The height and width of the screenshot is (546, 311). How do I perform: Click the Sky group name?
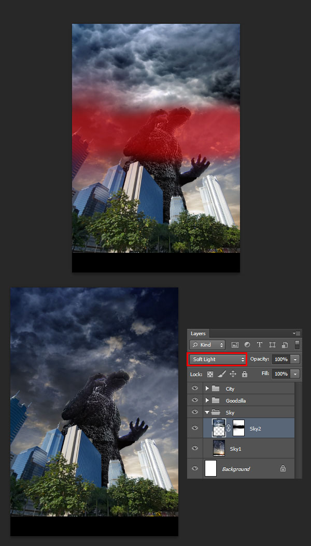(230, 413)
